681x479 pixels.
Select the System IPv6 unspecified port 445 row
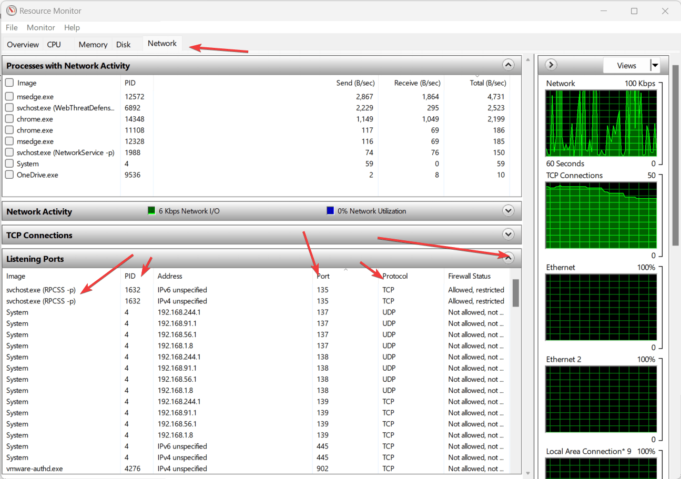(257, 446)
